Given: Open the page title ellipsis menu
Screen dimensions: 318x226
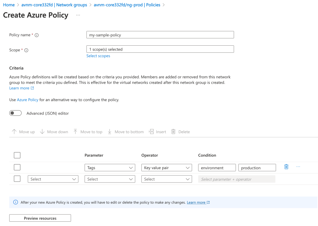Looking at the screenshot, I should pyautogui.click(x=78, y=15).
